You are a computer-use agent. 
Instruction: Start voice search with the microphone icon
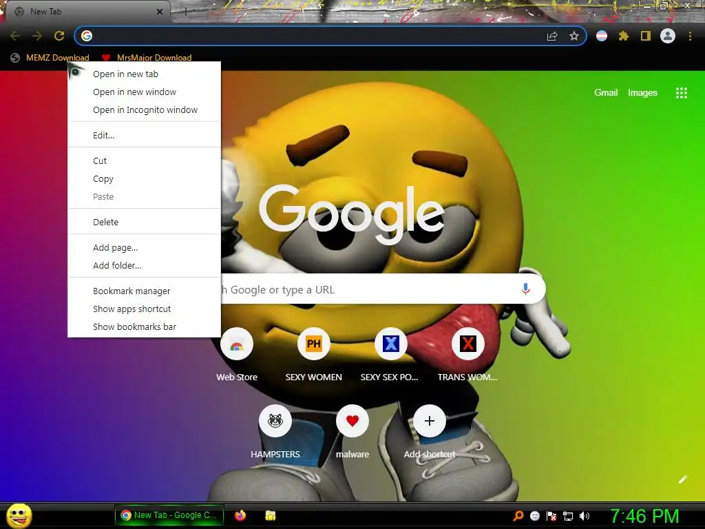[x=525, y=289]
